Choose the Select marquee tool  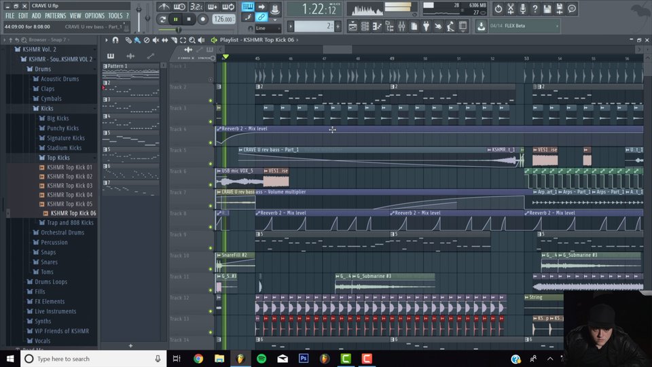(183, 40)
